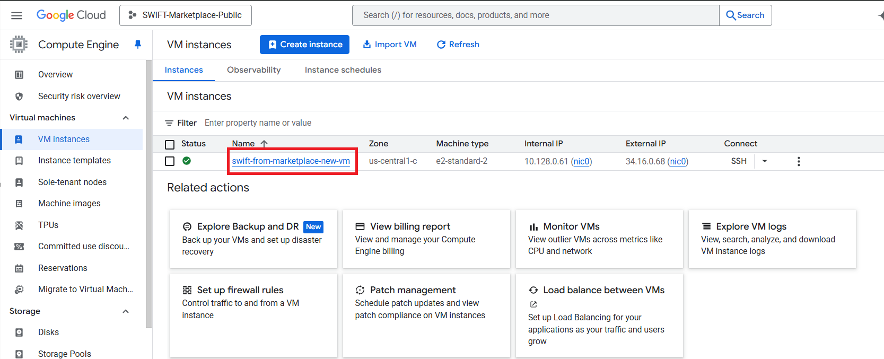This screenshot has width=884, height=359.
Task: Click the external link icon under Load balance
Action: pos(533,304)
